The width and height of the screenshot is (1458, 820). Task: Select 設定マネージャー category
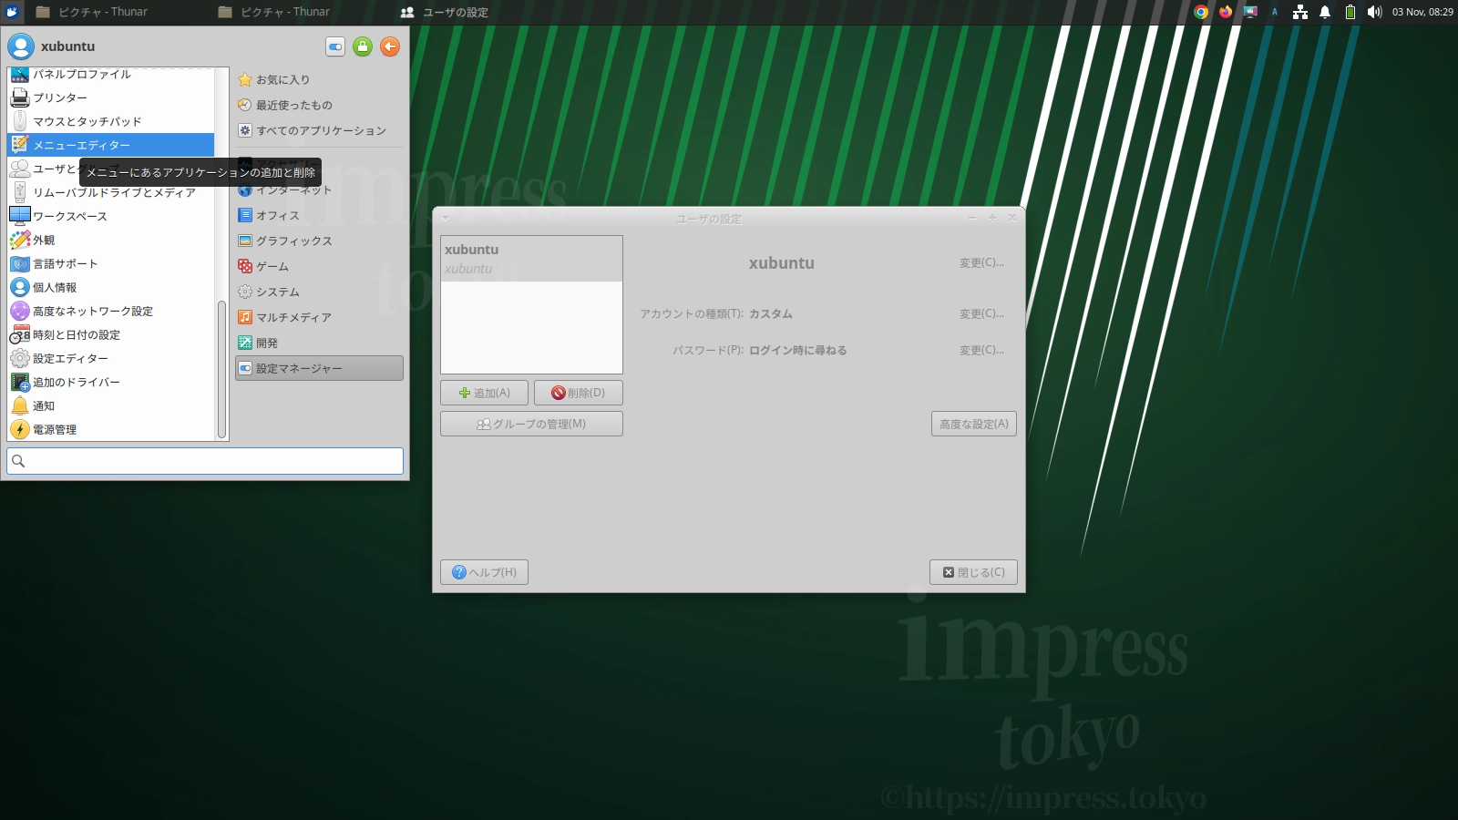319,368
